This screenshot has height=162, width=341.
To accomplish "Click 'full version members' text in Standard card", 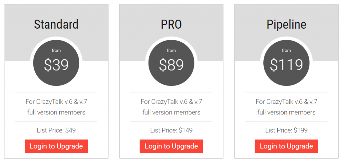I will point(56,112).
